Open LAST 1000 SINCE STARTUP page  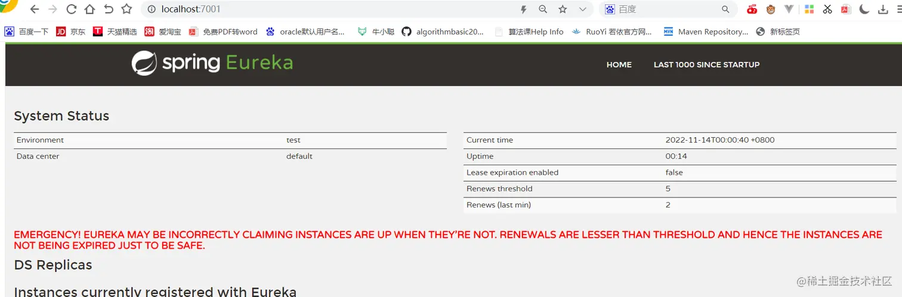click(x=706, y=64)
